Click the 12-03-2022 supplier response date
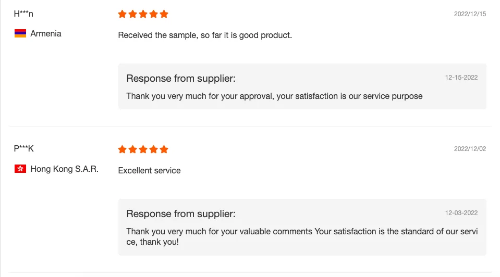 click(461, 213)
